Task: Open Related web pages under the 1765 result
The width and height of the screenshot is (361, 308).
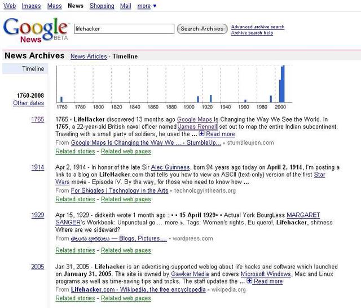Action: (126, 151)
